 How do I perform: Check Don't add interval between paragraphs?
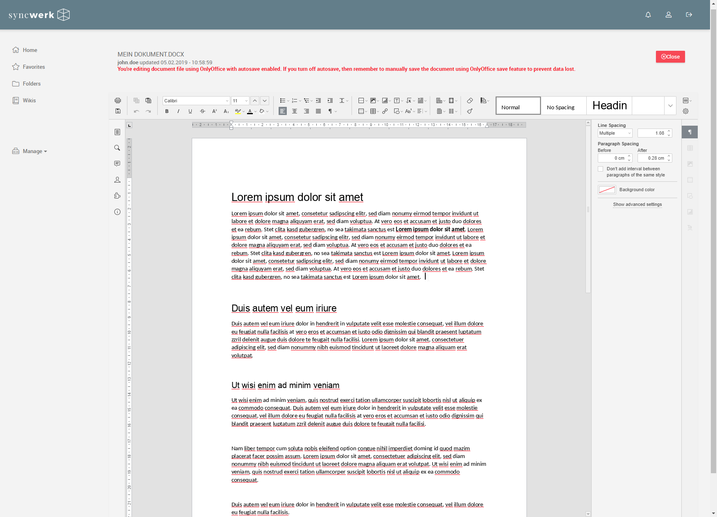(601, 169)
